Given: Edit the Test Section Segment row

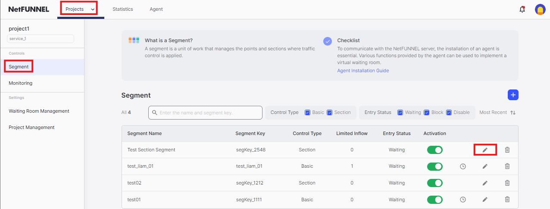Looking at the screenshot, I should click(x=485, y=150).
